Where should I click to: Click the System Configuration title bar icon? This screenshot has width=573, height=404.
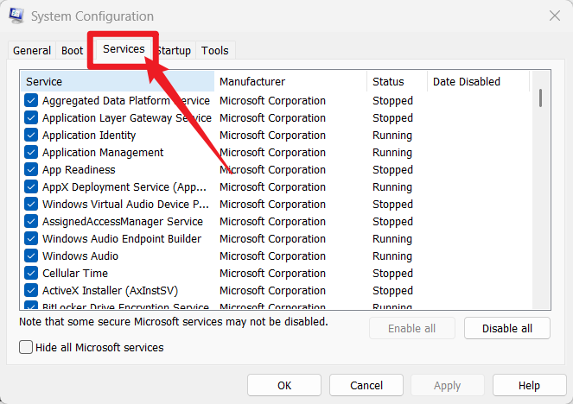click(x=16, y=16)
